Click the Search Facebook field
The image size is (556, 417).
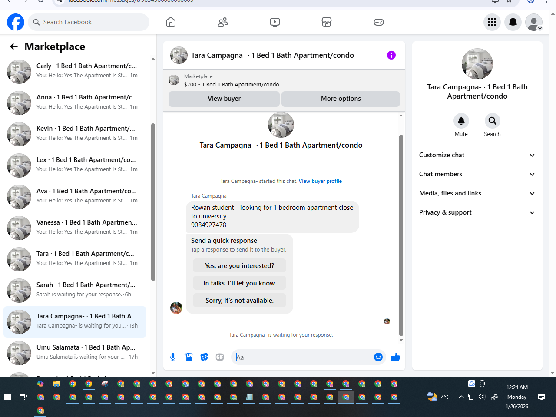(89, 22)
